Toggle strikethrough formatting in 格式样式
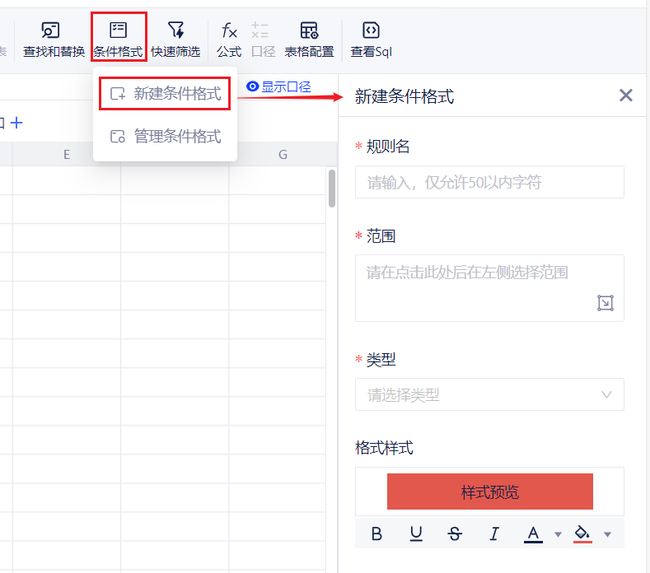Screen dimensions: 650x573 pyautogui.click(x=455, y=534)
